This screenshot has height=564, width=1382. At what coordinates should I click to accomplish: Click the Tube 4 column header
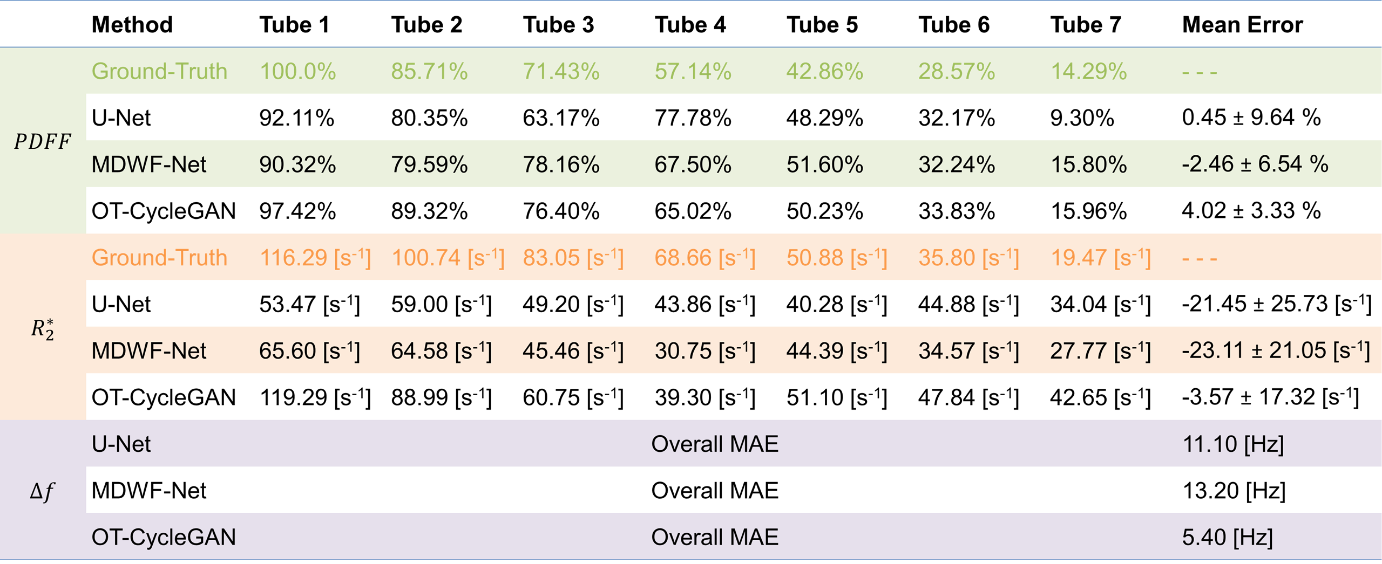coord(690,25)
